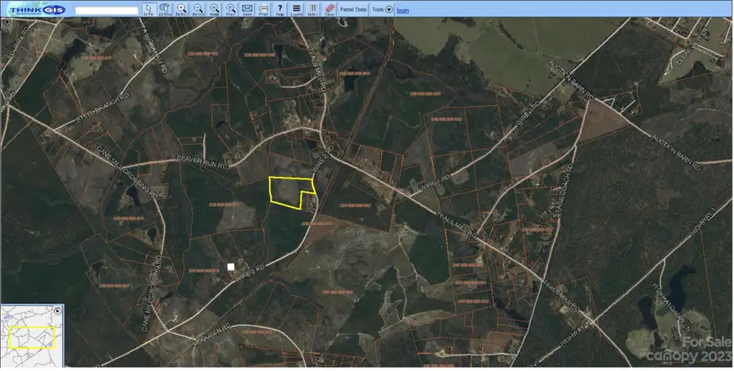Click the Zoom Out magnifier
Viewport: 734px width, 371px height.
click(x=197, y=9)
